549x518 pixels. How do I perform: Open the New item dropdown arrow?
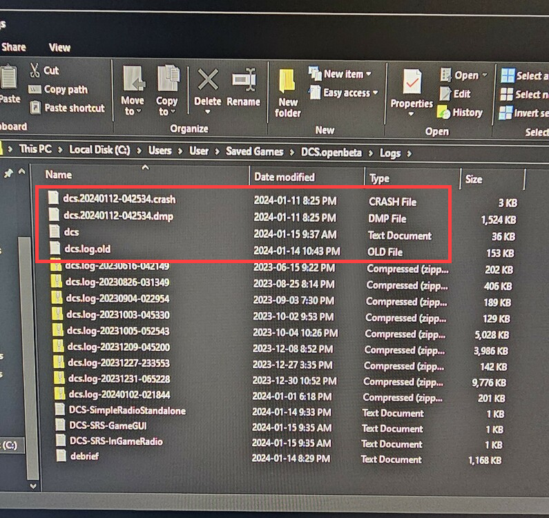[369, 74]
